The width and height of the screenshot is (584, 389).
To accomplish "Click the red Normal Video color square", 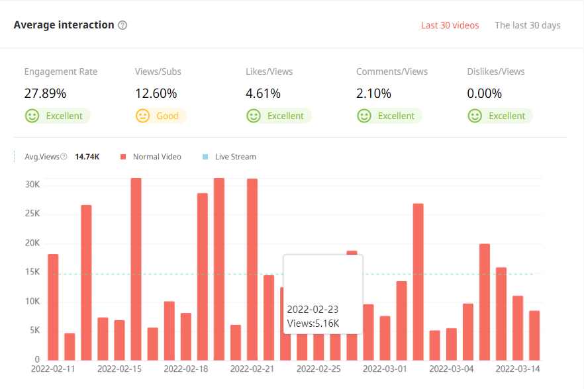I will click(123, 157).
